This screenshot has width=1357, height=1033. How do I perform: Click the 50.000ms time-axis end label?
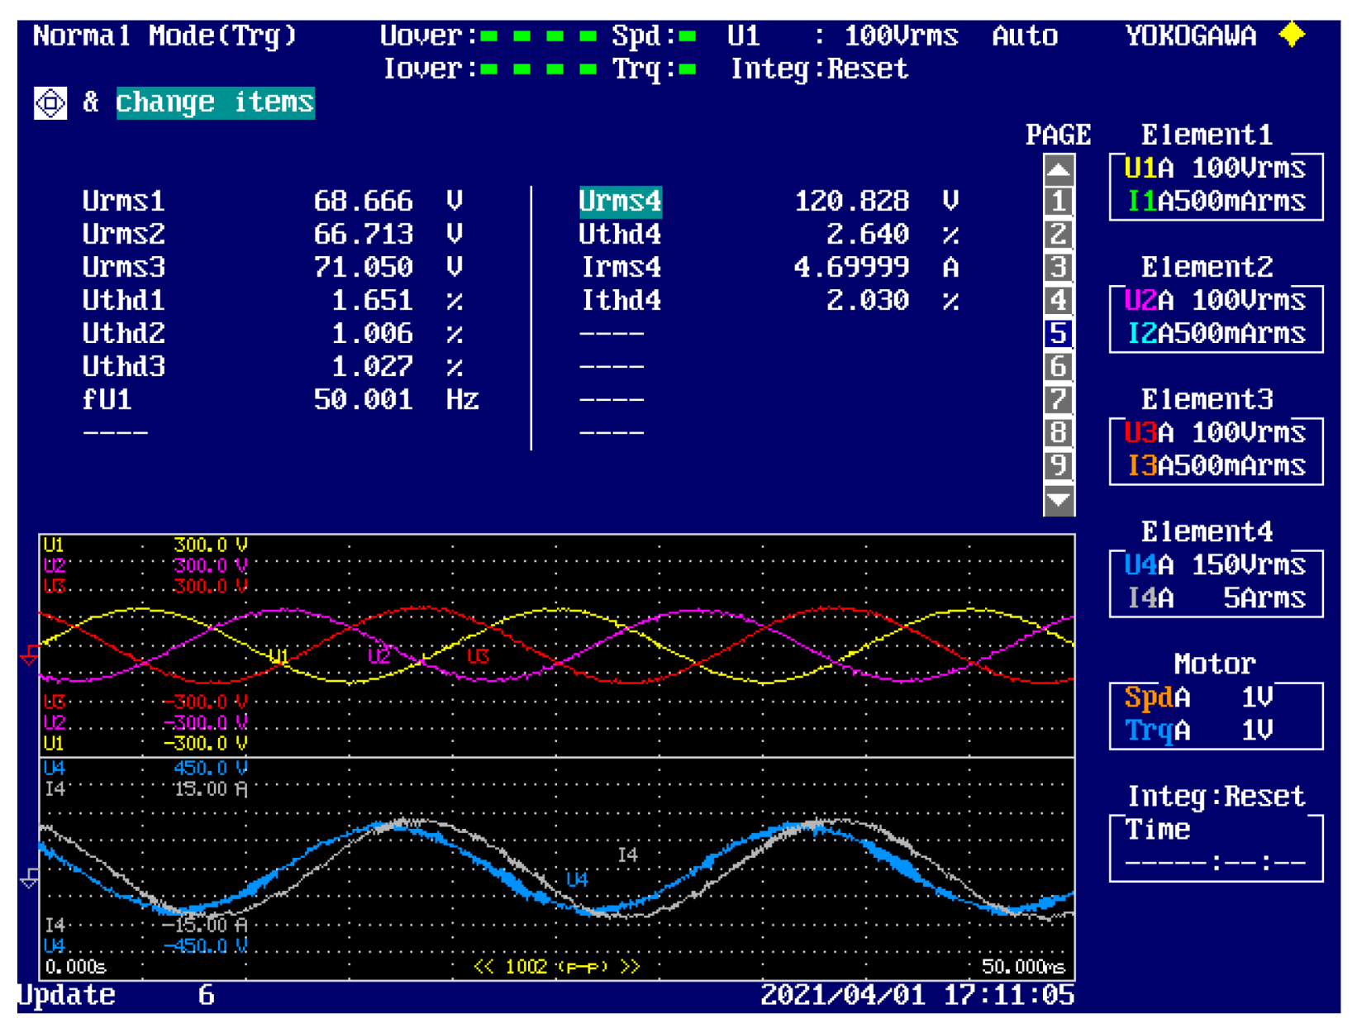pyautogui.click(x=1023, y=967)
